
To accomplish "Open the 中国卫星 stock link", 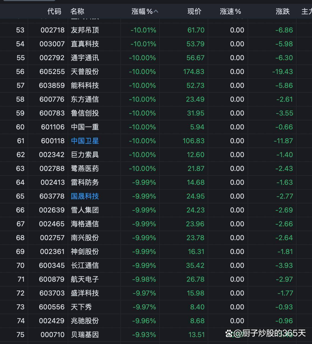I will coord(85,141).
